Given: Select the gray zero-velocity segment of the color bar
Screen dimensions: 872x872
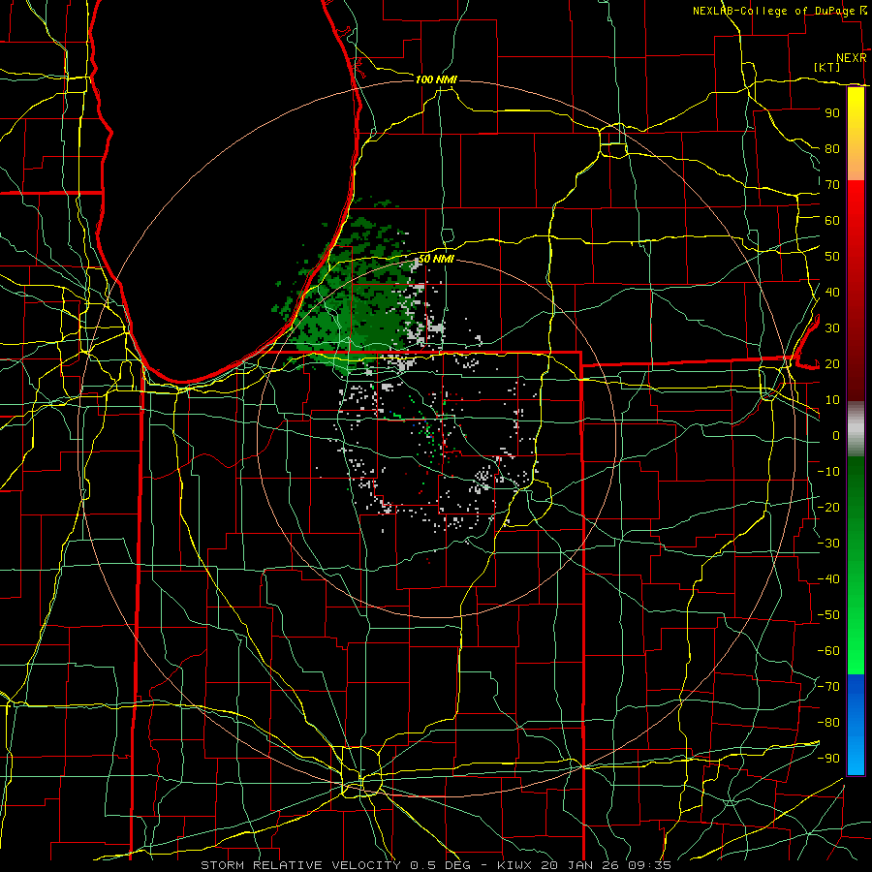Looking at the screenshot, I should [x=856, y=429].
